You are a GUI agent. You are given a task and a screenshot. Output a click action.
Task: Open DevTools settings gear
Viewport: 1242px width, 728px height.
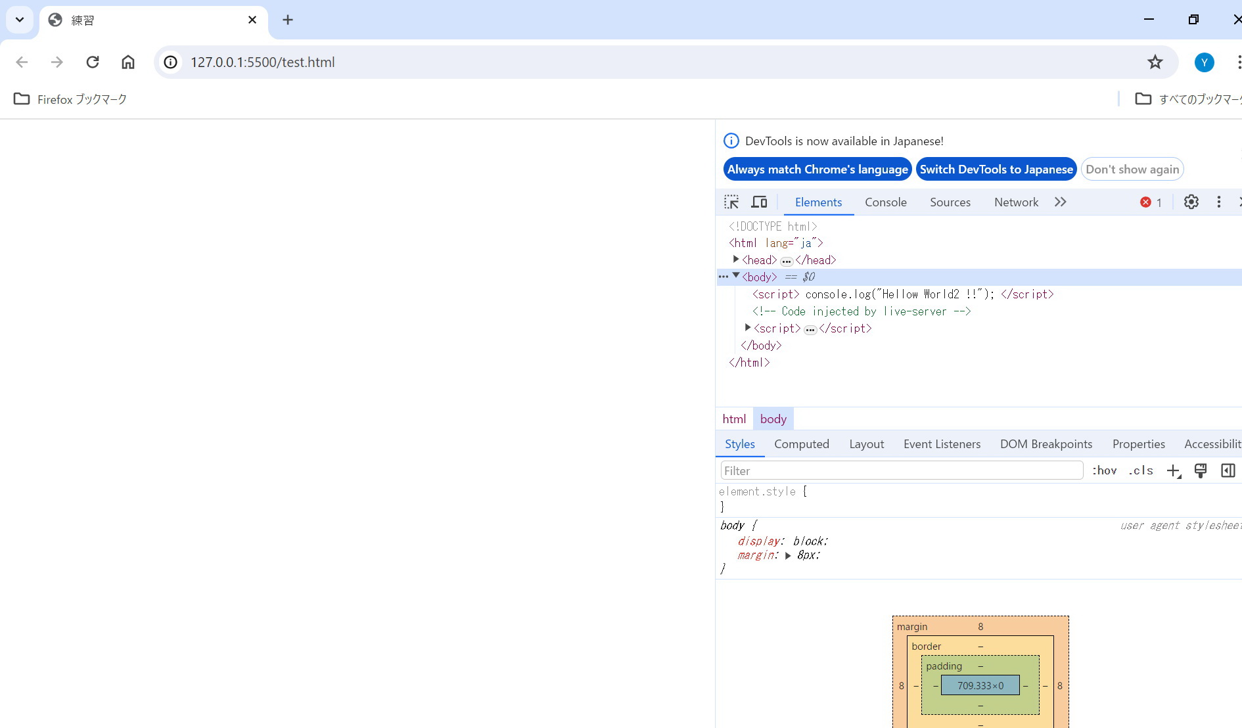pyautogui.click(x=1191, y=202)
